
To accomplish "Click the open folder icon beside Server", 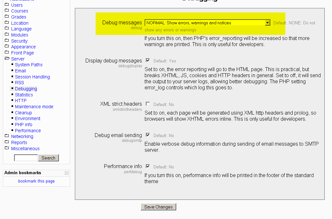I will click(x=7, y=58).
